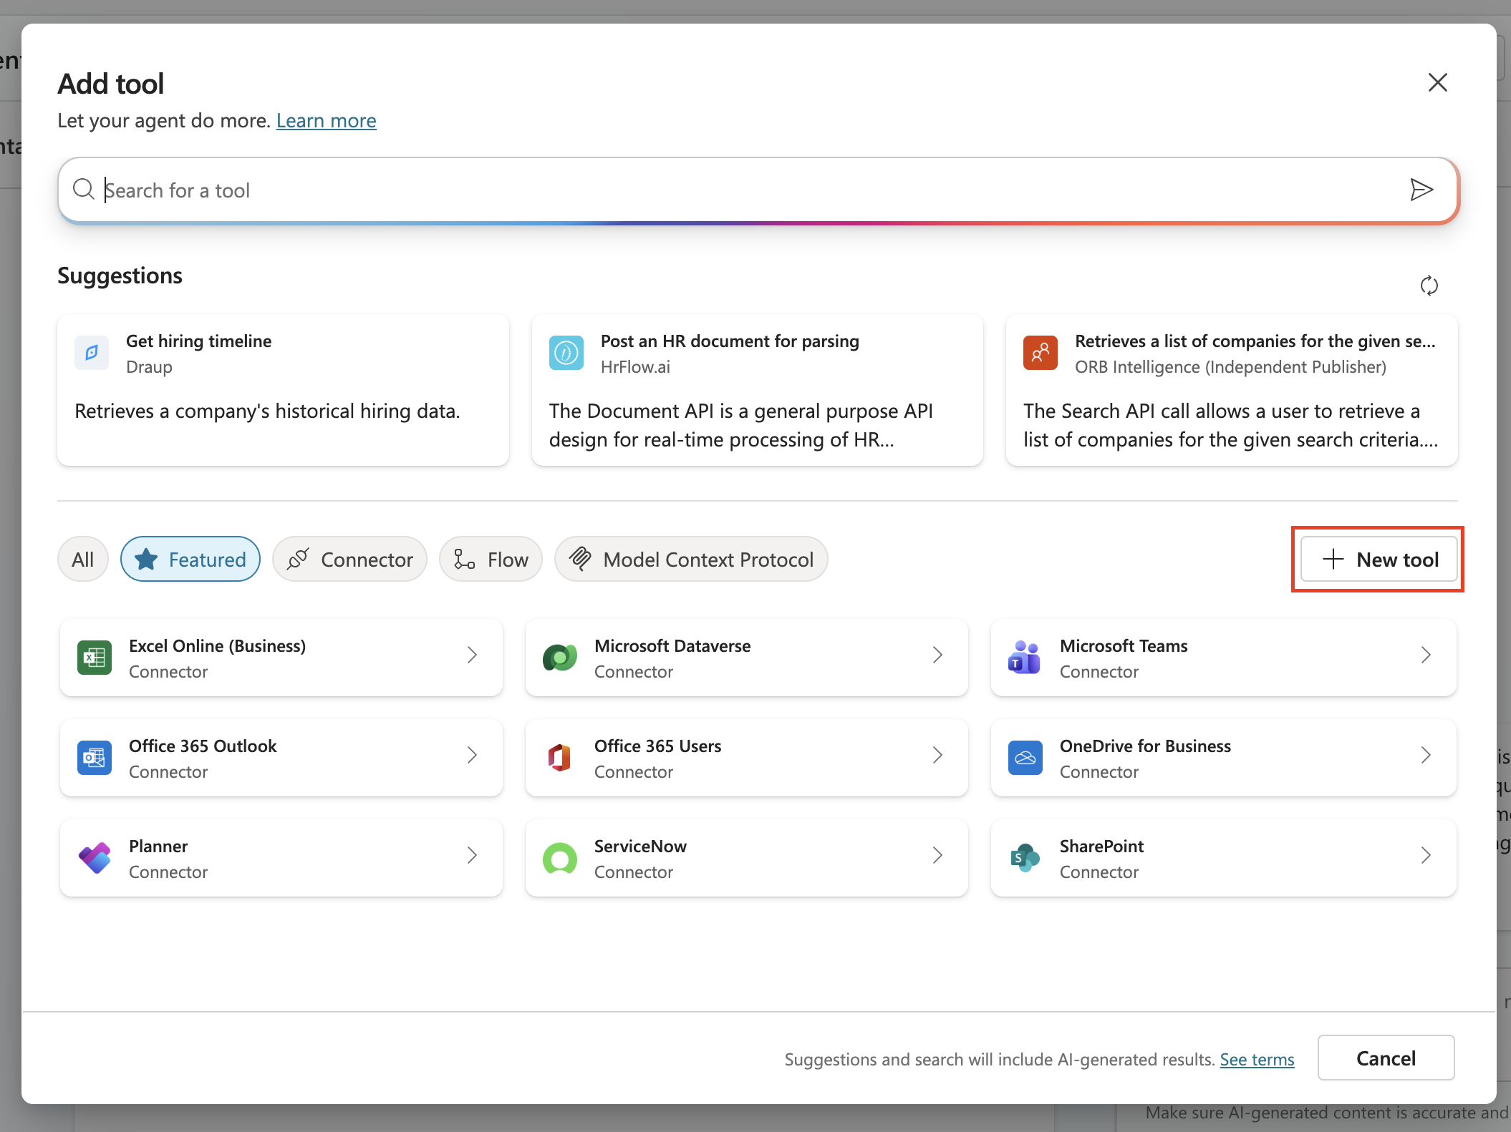Open the Learn more link
The image size is (1511, 1132).
tap(326, 120)
